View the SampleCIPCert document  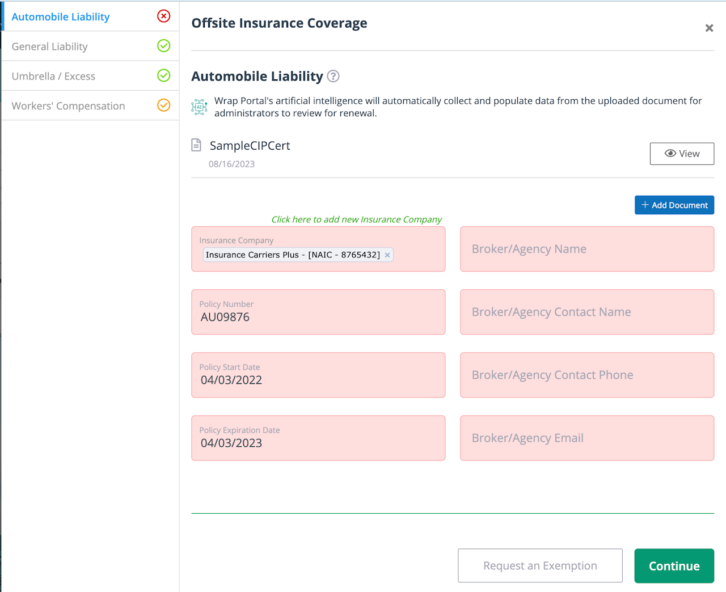pos(682,154)
